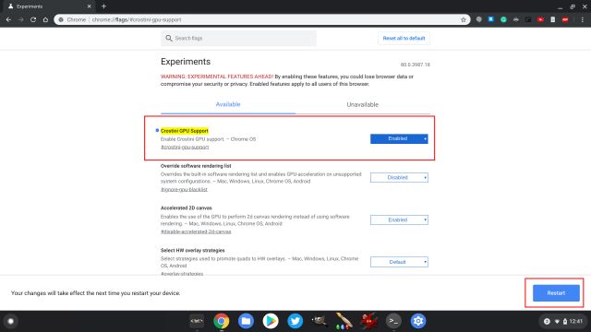Follow the #disable-accelerated-2d-canvas link
Screen dimensions: 591x332
coord(196,231)
